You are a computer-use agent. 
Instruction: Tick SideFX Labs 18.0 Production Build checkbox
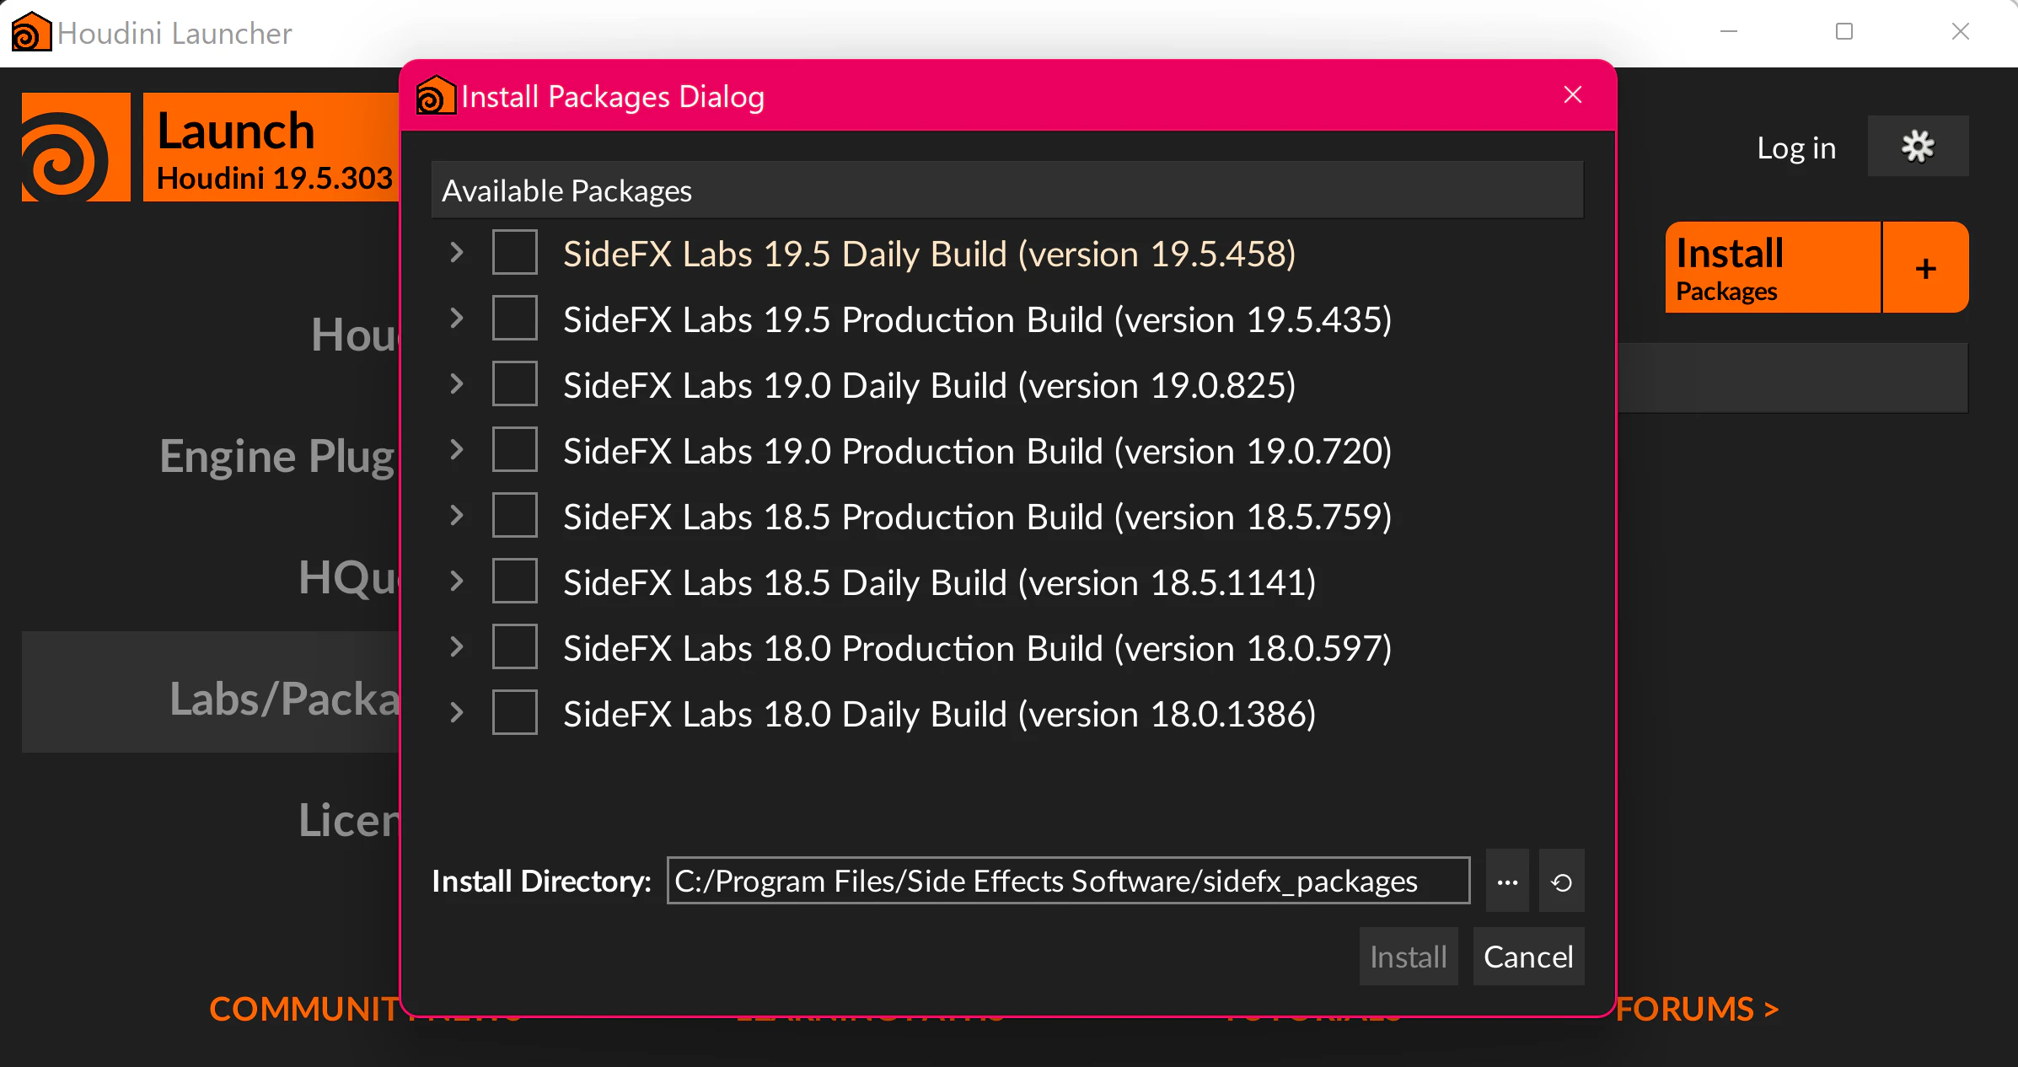(x=514, y=647)
